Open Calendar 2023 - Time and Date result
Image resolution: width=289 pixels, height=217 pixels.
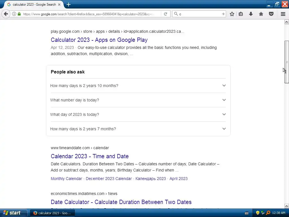(90, 156)
